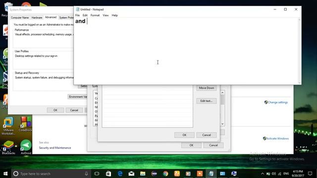
Task: Show hidden system tray icons chevron
Action: (263, 174)
